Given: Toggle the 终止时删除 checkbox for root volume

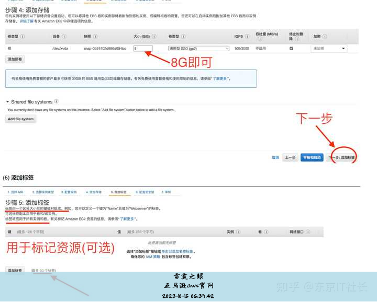Looking at the screenshot, I should point(292,49).
